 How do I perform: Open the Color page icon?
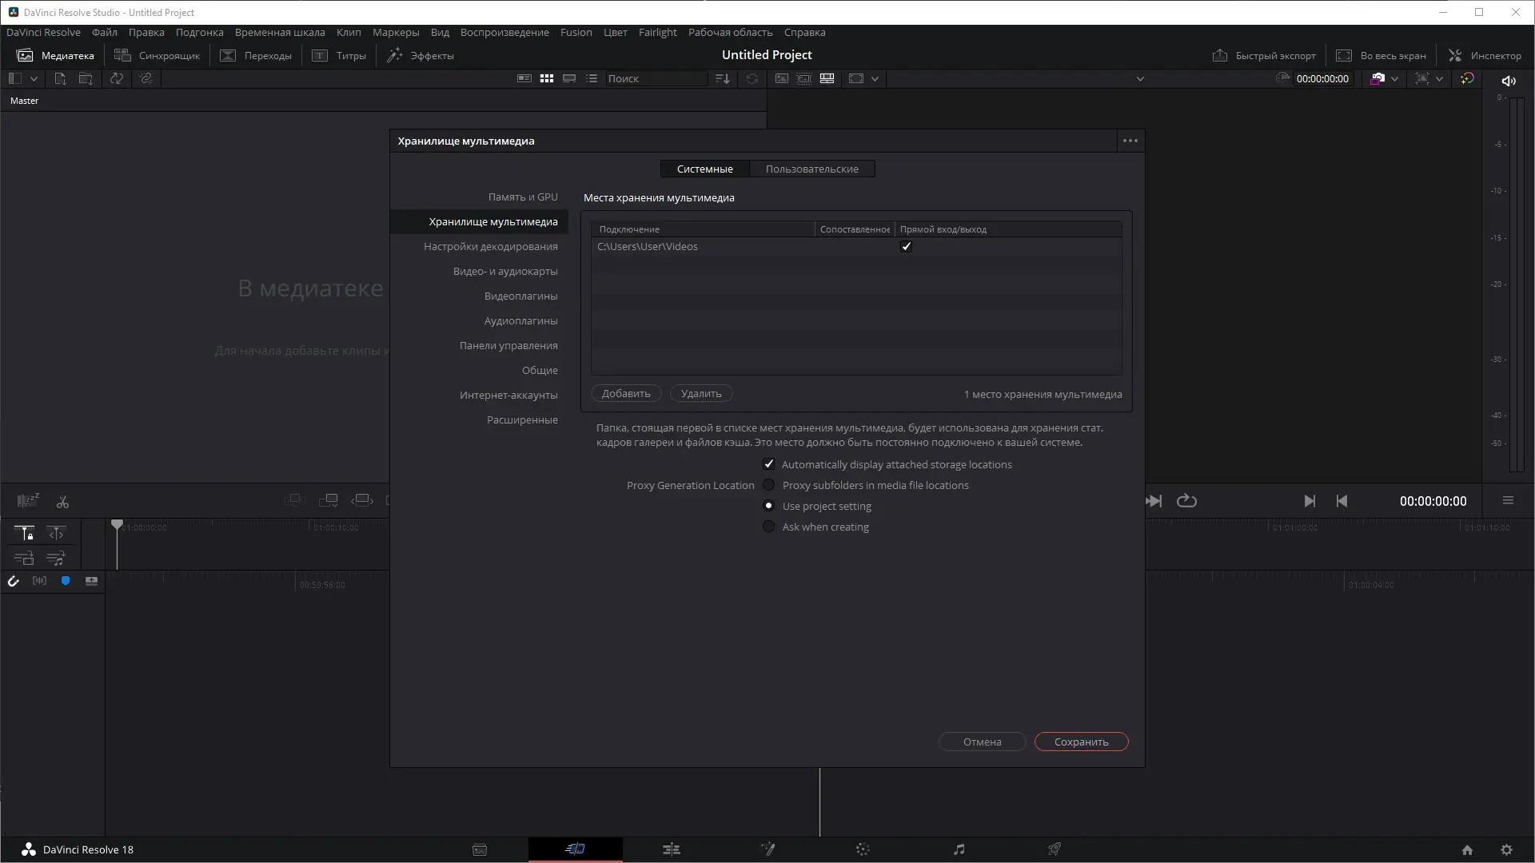coord(863,849)
